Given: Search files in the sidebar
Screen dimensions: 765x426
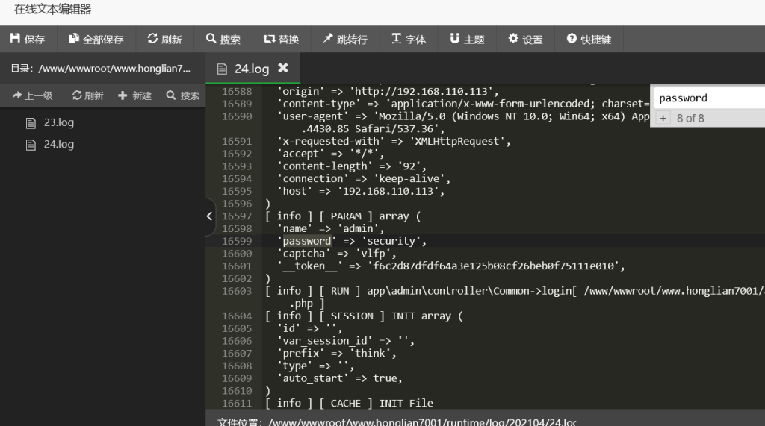Looking at the screenshot, I should click(183, 95).
